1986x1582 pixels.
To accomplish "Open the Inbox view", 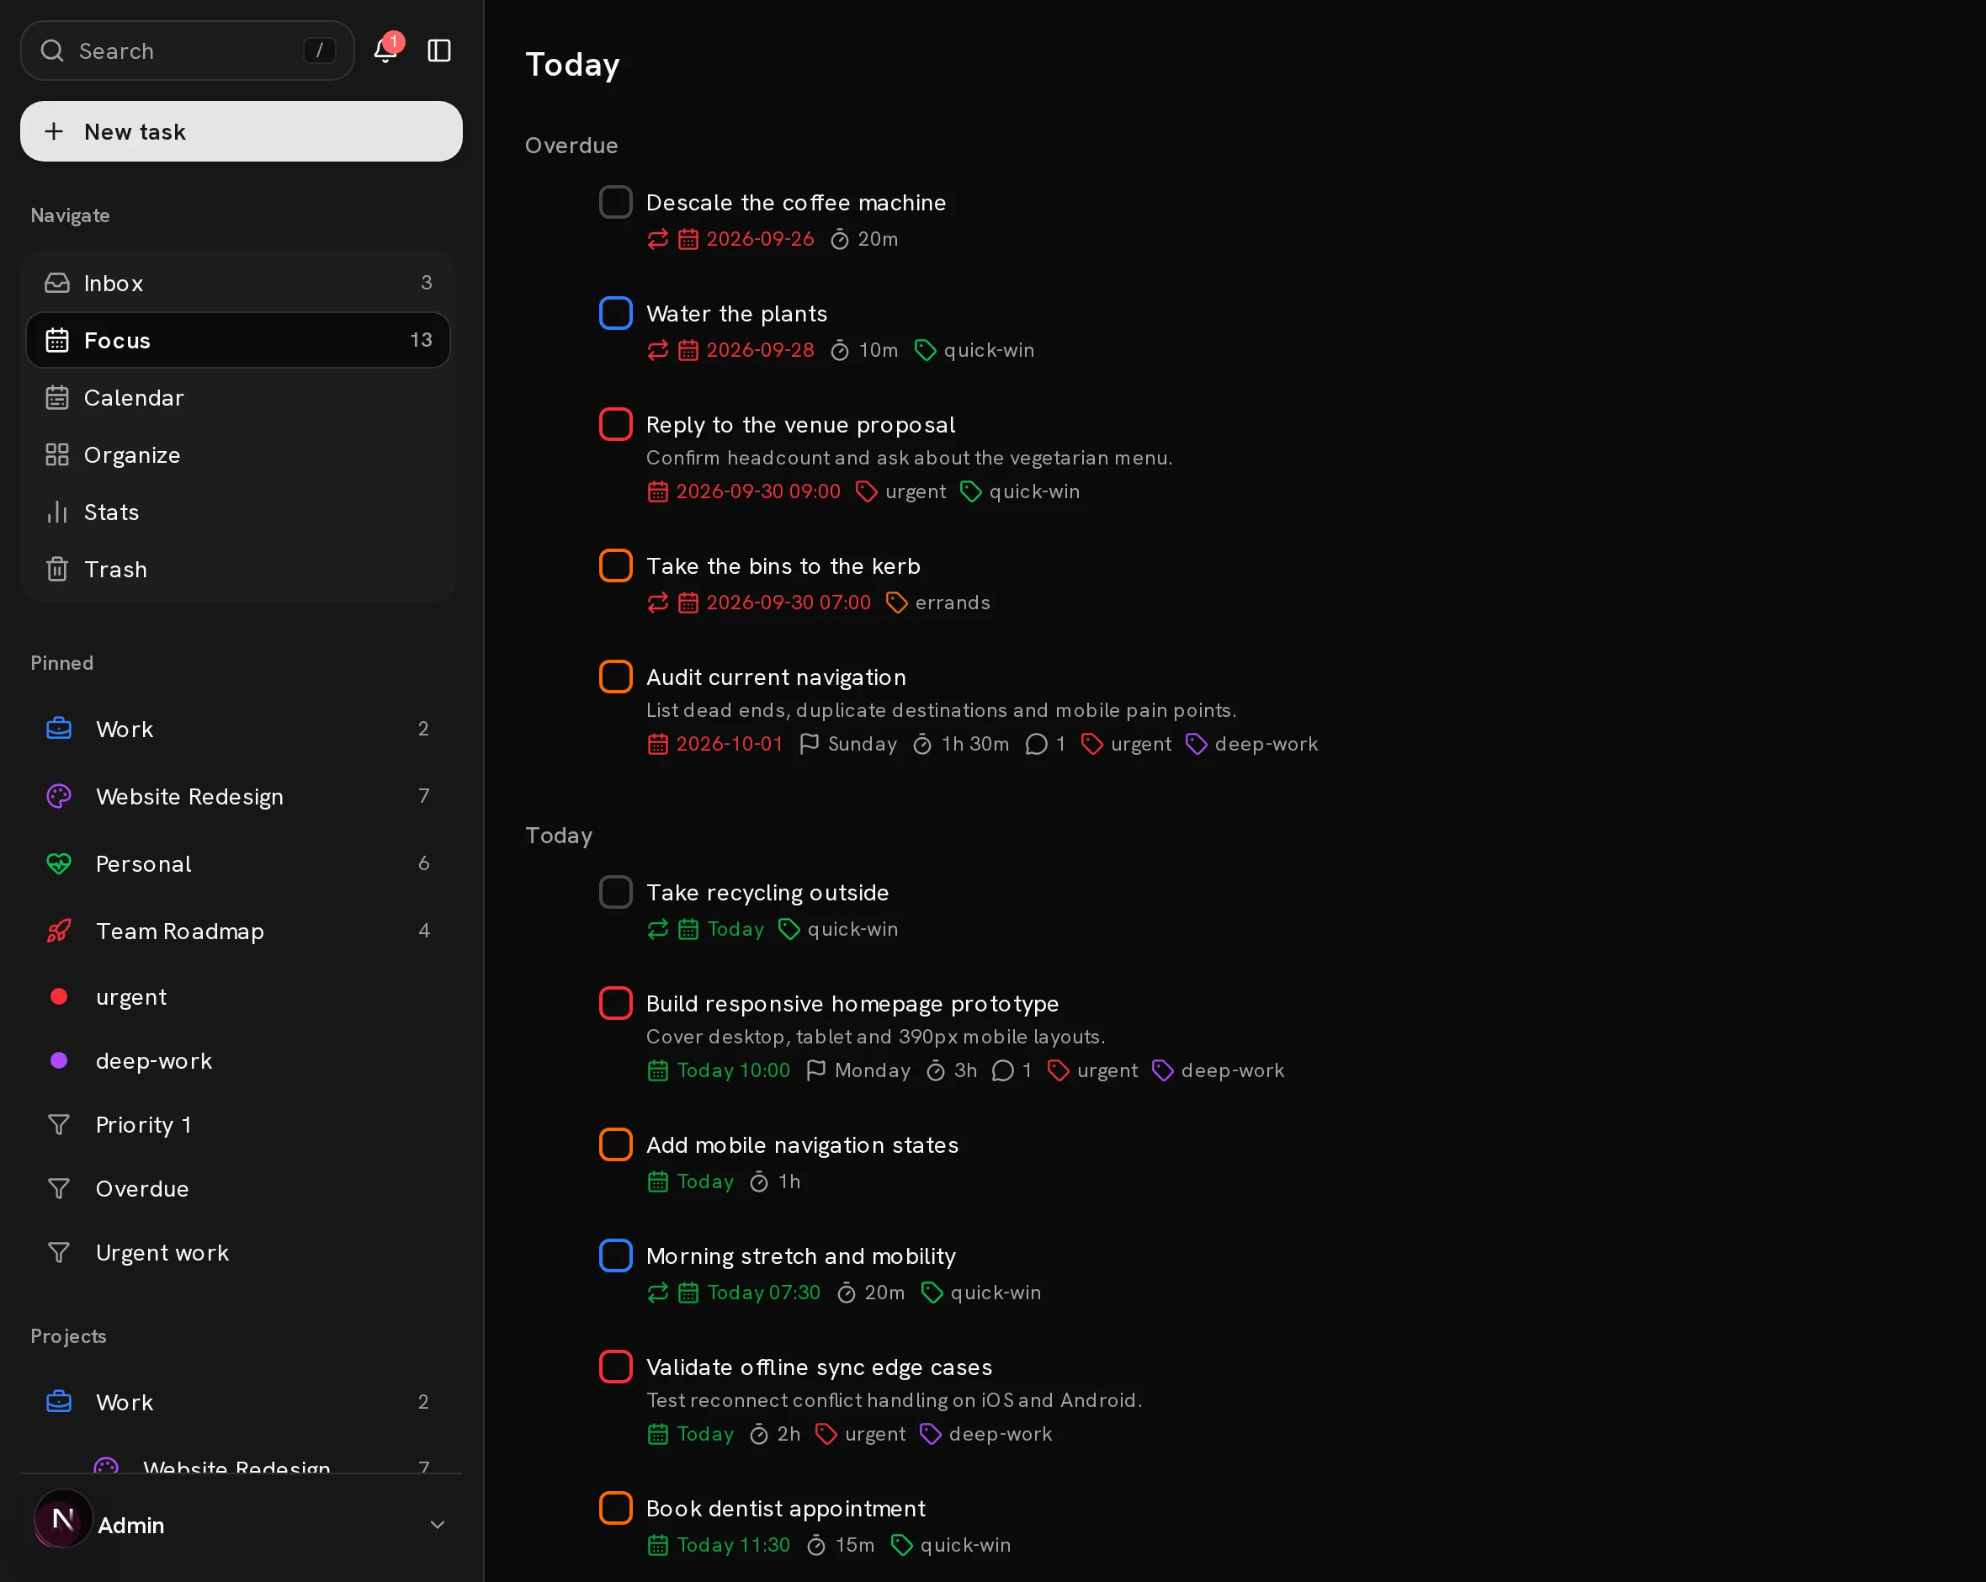I will pos(239,283).
